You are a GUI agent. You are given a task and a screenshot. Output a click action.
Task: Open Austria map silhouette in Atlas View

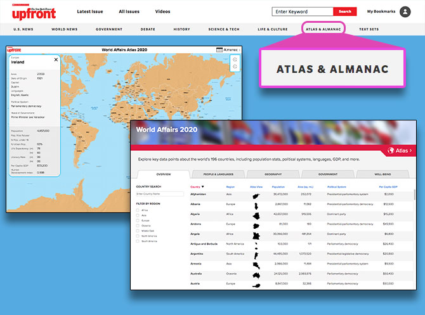(x=256, y=285)
